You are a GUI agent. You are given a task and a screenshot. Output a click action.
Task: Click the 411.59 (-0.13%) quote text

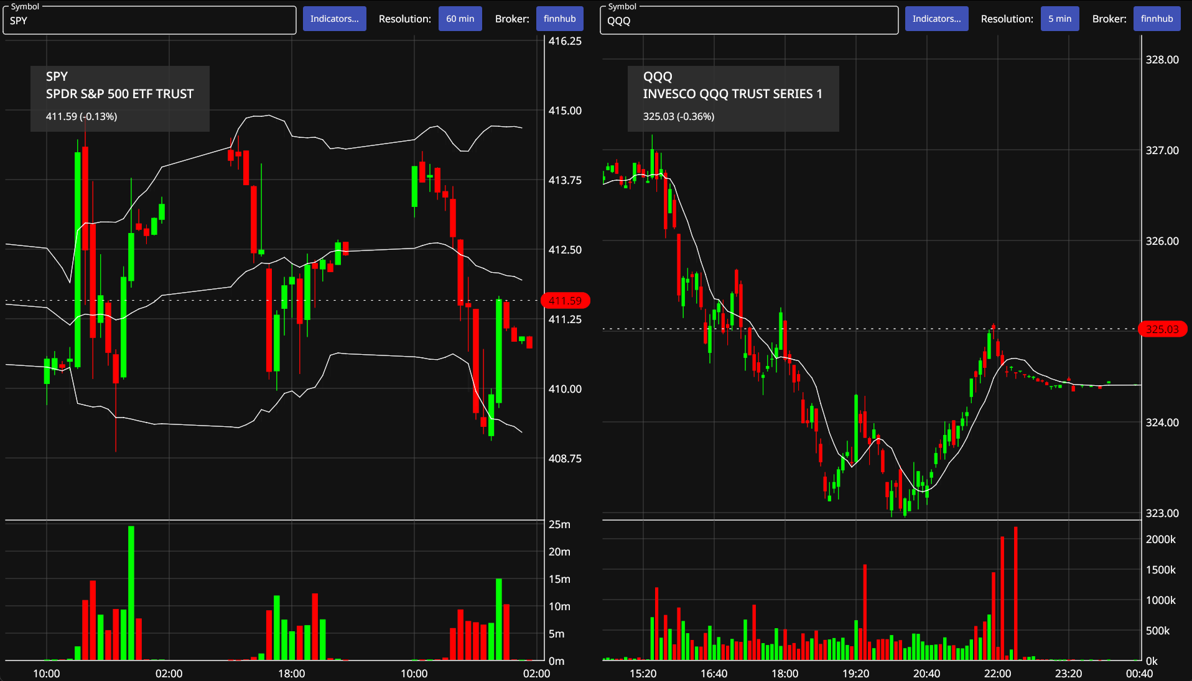click(81, 116)
